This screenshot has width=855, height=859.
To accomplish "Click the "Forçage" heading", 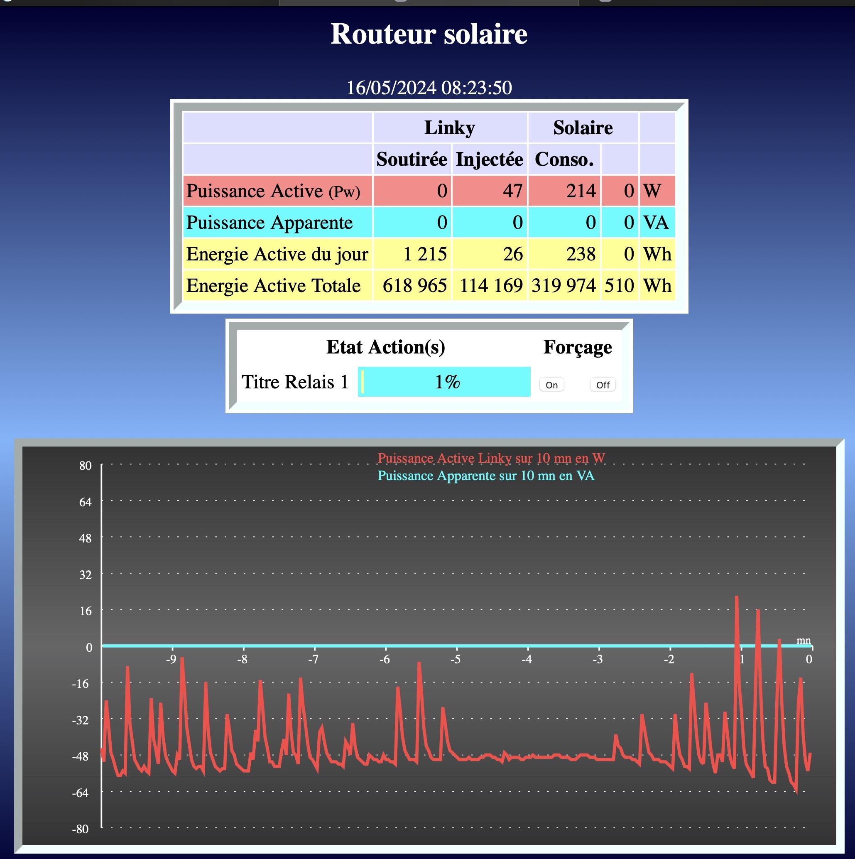I will point(577,348).
